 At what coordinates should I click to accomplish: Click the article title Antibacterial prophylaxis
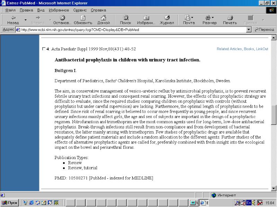[x=127, y=60]
